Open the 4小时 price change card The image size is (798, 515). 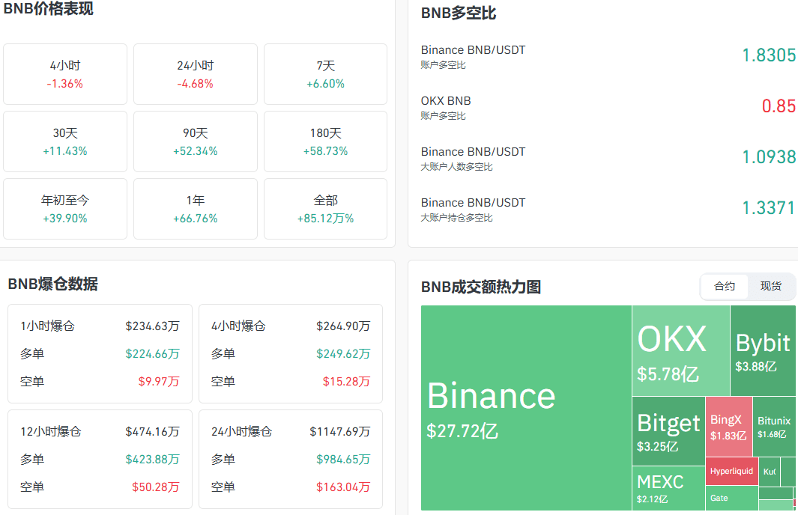coord(65,74)
